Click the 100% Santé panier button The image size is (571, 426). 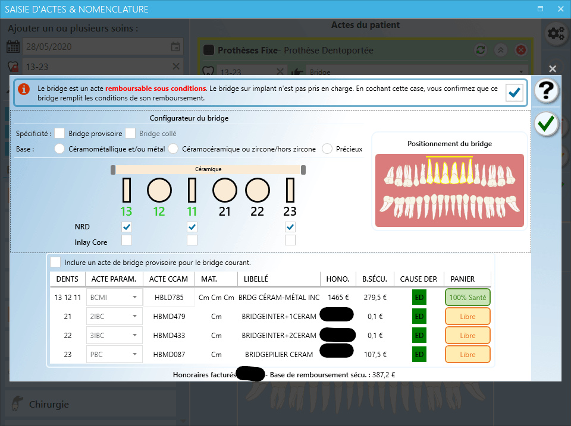(x=468, y=297)
